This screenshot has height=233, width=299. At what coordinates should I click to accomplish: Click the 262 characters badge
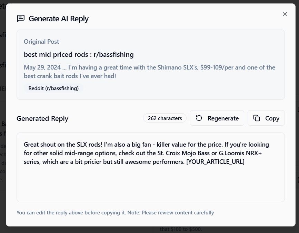[x=165, y=118]
